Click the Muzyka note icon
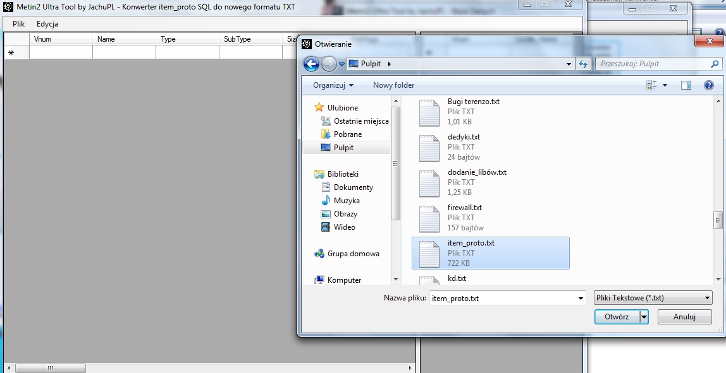 (326, 201)
